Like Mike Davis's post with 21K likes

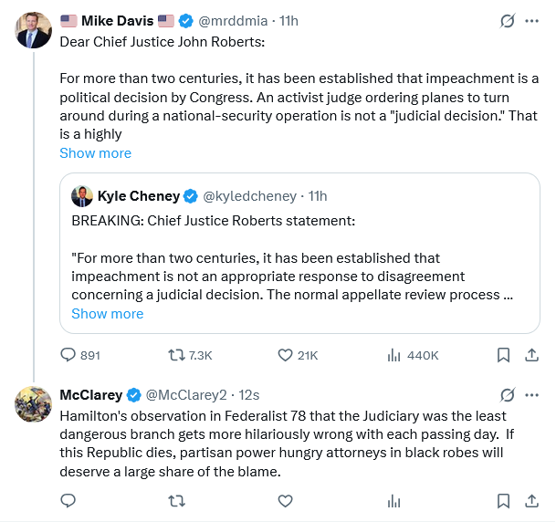[285, 355]
